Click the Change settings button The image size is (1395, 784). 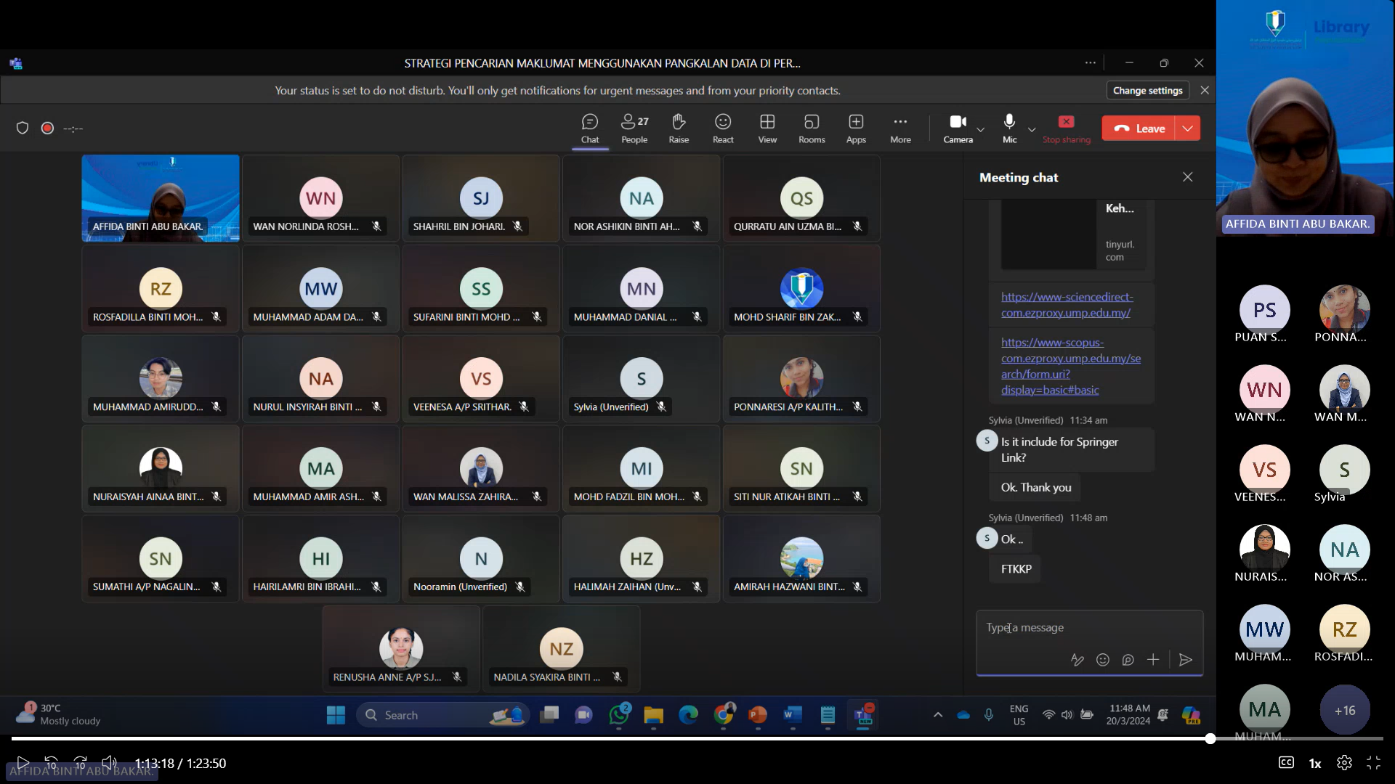point(1148,91)
